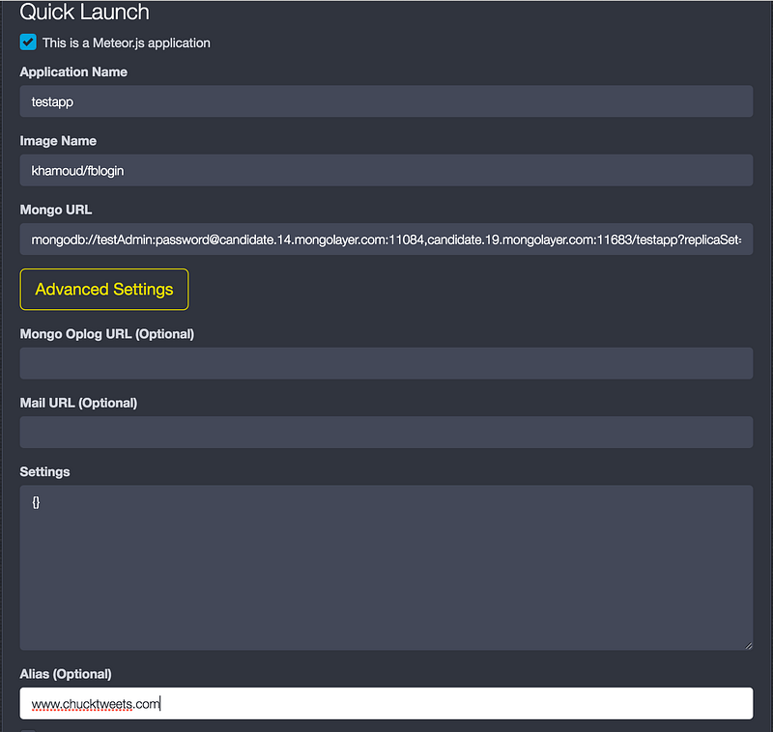Click the Mongo URL label
The width and height of the screenshot is (773, 732).
point(56,210)
